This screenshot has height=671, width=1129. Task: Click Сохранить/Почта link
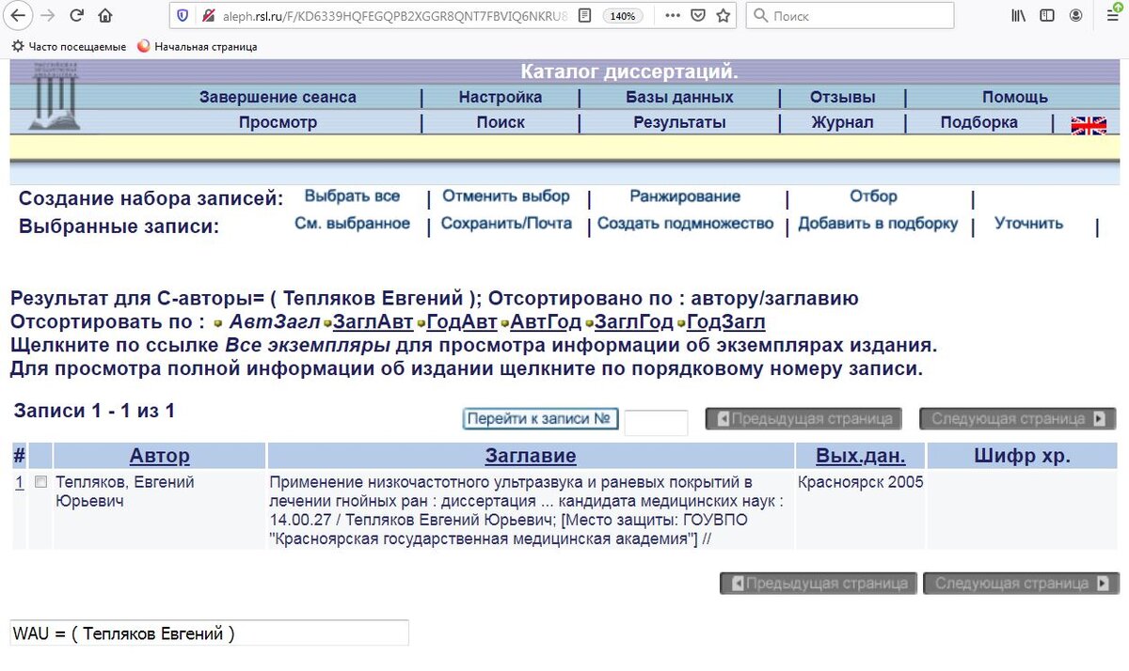coord(506,224)
